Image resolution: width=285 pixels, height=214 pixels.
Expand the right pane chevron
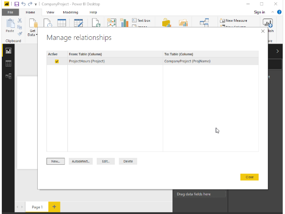tap(278, 51)
